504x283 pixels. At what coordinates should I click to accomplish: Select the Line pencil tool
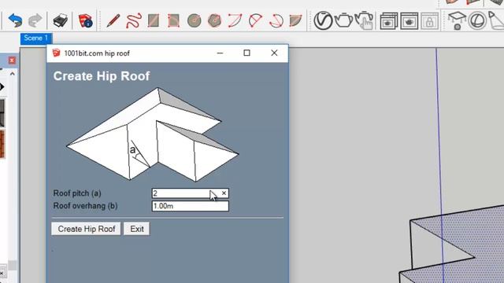click(x=113, y=21)
